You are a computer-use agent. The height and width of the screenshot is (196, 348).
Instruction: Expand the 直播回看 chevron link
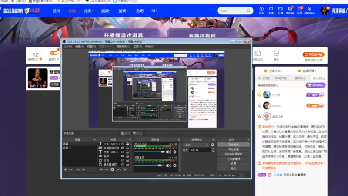click(x=307, y=71)
